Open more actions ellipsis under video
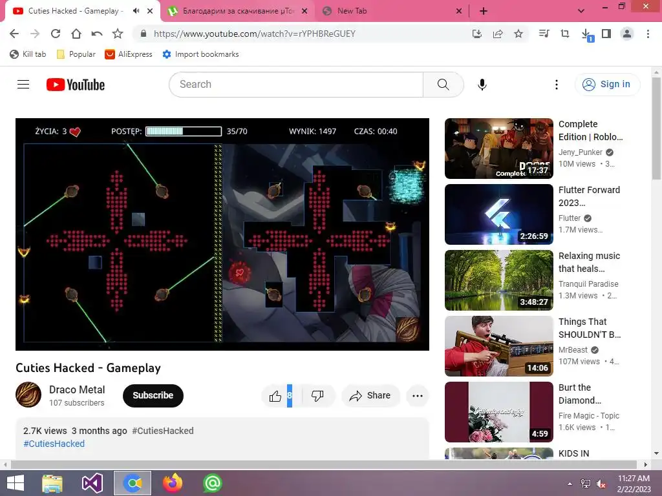The width and height of the screenshot is (662, 496). [x=418, y=396]
